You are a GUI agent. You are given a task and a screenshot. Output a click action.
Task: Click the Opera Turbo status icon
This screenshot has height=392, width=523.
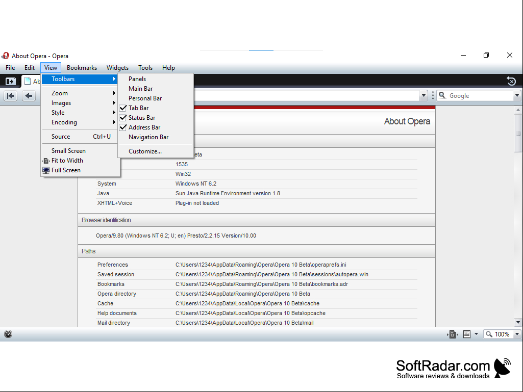tap(8, 334)
